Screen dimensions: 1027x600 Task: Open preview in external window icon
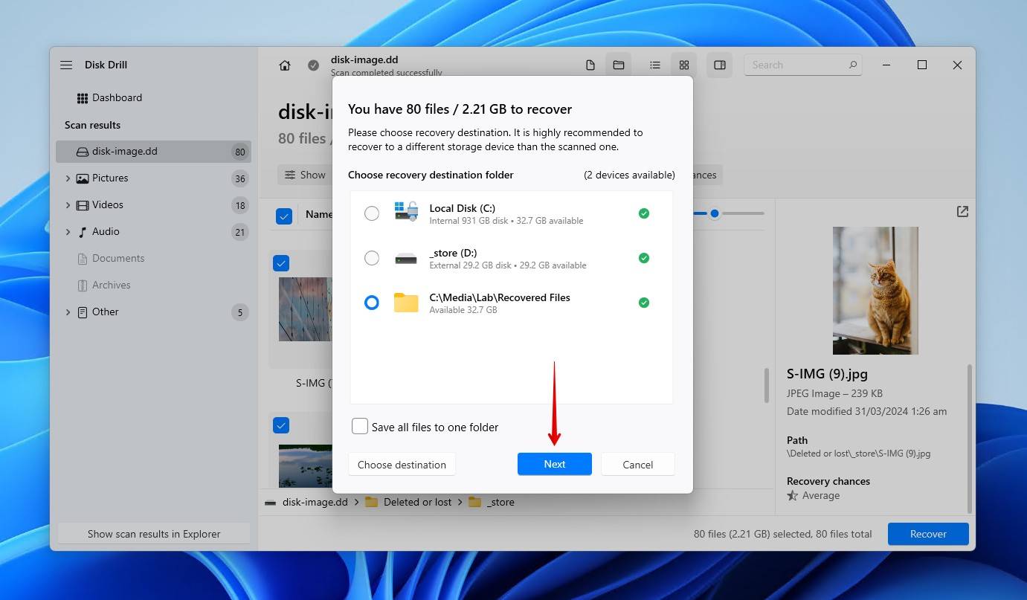(x=962, y=212)
